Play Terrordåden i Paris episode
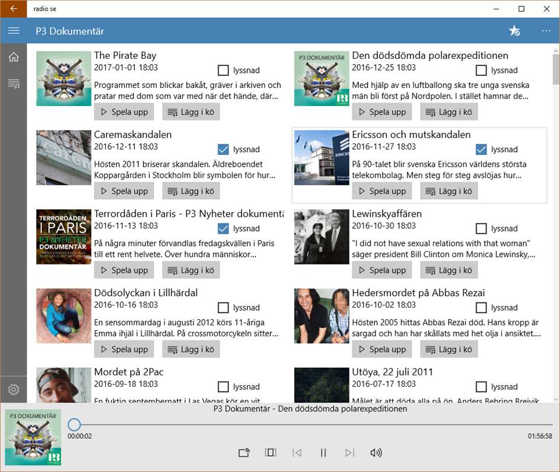 click(124, 270)
